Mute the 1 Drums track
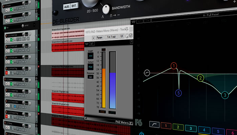This screenshot has width=237, height=135. pos(6,10)
